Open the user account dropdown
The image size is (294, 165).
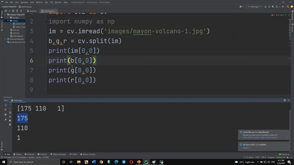(x=241, y=7)
